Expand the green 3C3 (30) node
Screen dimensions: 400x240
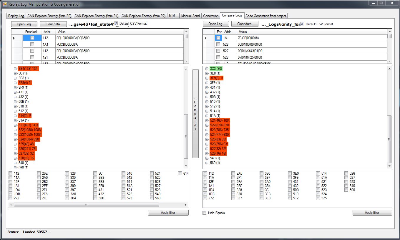(207, 69)
